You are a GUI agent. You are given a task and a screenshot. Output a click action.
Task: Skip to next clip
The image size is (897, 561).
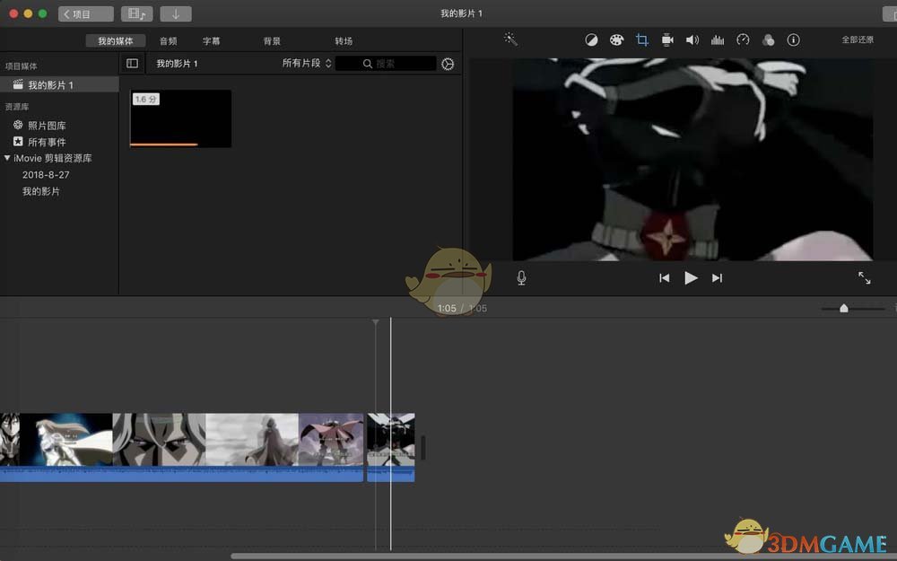point(717,277)
